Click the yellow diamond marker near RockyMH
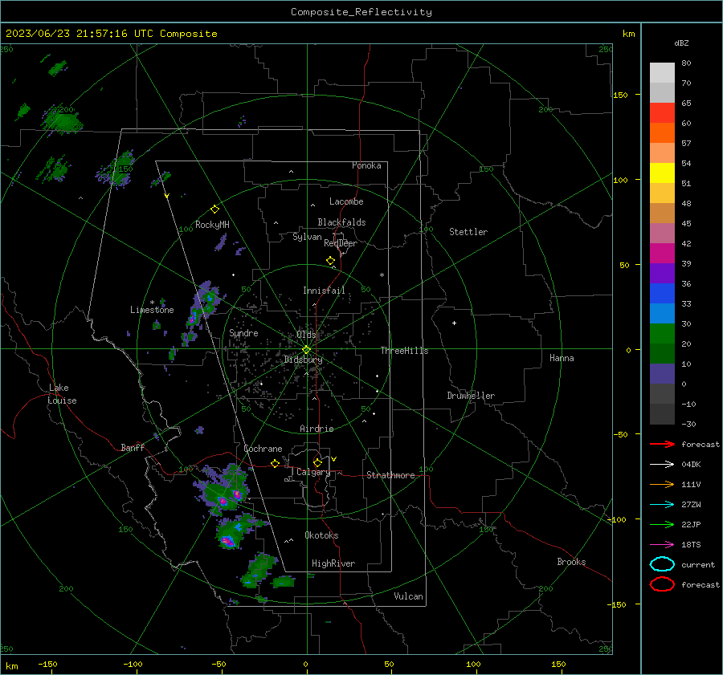Viewport: 723px width, 675px height. click(x=214, y=209)
